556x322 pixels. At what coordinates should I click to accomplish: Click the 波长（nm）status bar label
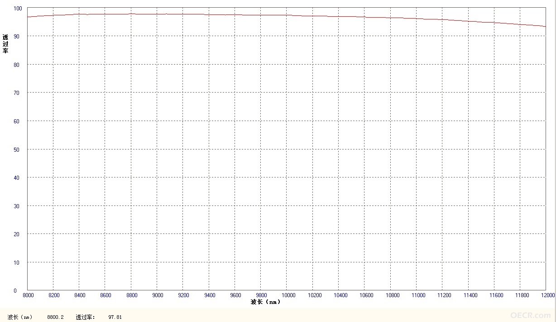coord(20,317)
